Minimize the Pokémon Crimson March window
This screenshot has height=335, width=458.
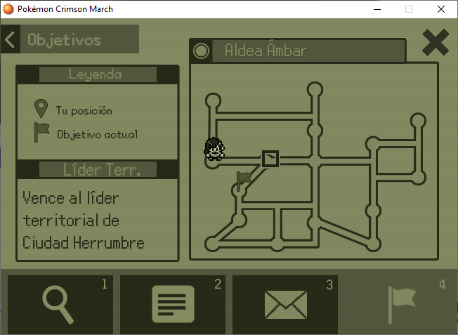(x=377, y=9)
